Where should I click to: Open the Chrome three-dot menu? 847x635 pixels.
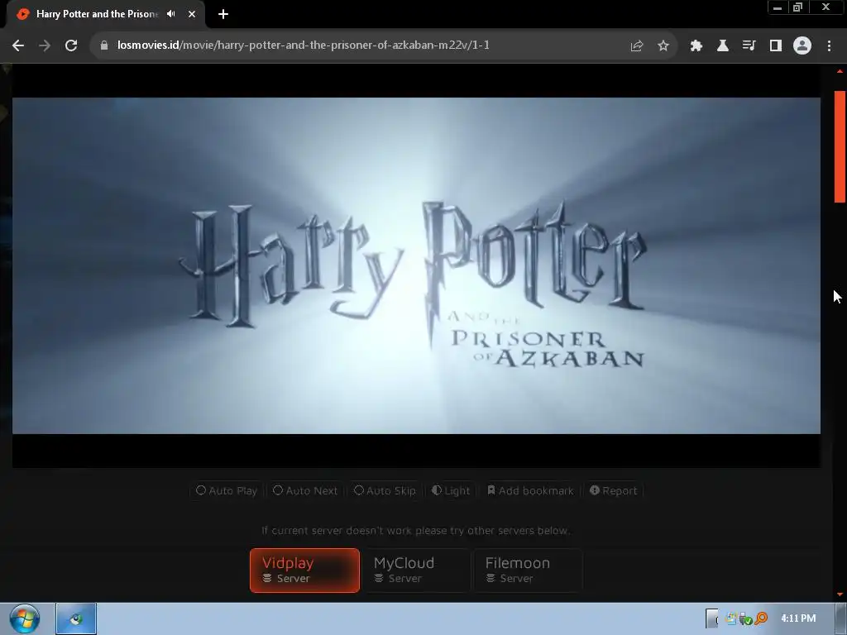[829, 46]
